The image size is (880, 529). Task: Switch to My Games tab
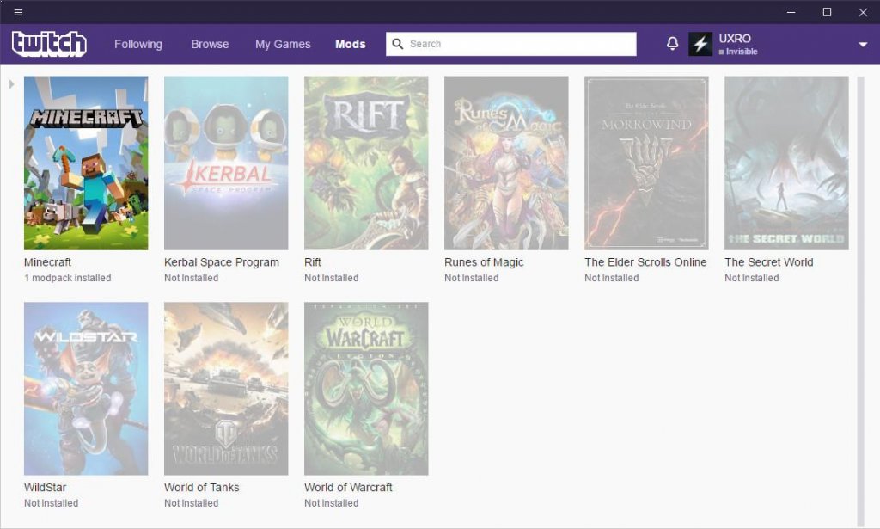tap(283, 44)
